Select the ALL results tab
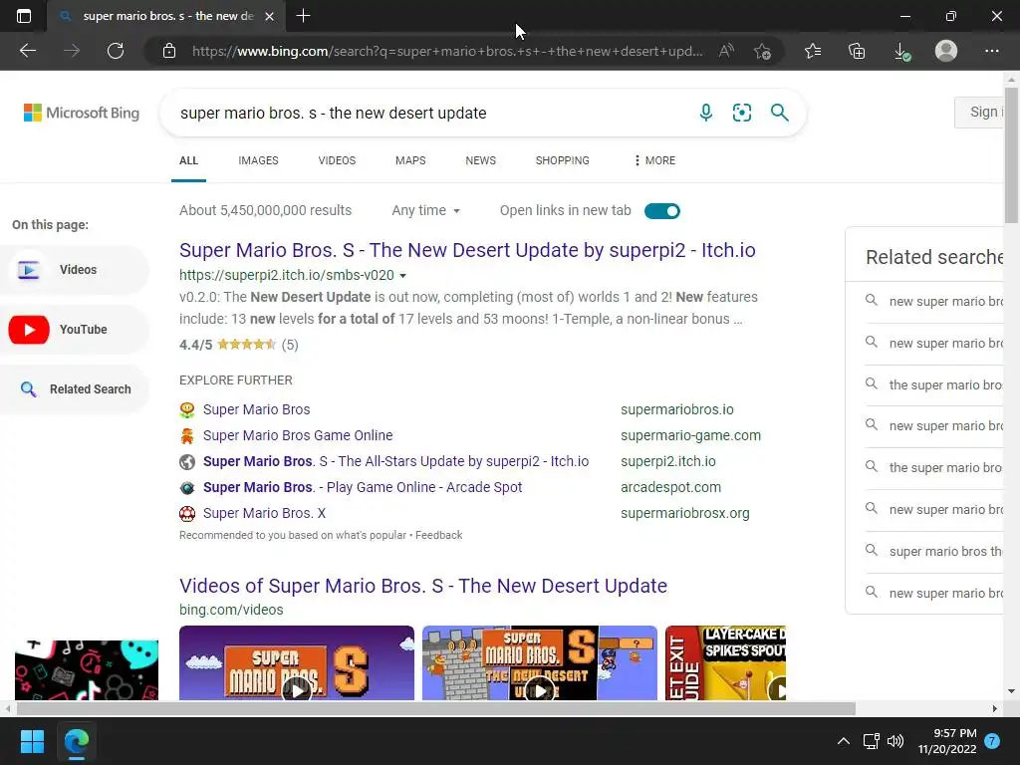Viewport: 1020px width, 765px height. tap(188, 160)
